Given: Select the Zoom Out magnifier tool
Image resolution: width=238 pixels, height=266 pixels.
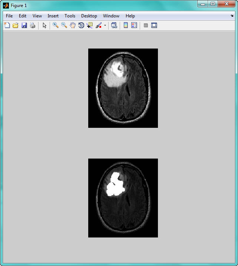Looking at the screenshot, I should (x=64, y=25).
